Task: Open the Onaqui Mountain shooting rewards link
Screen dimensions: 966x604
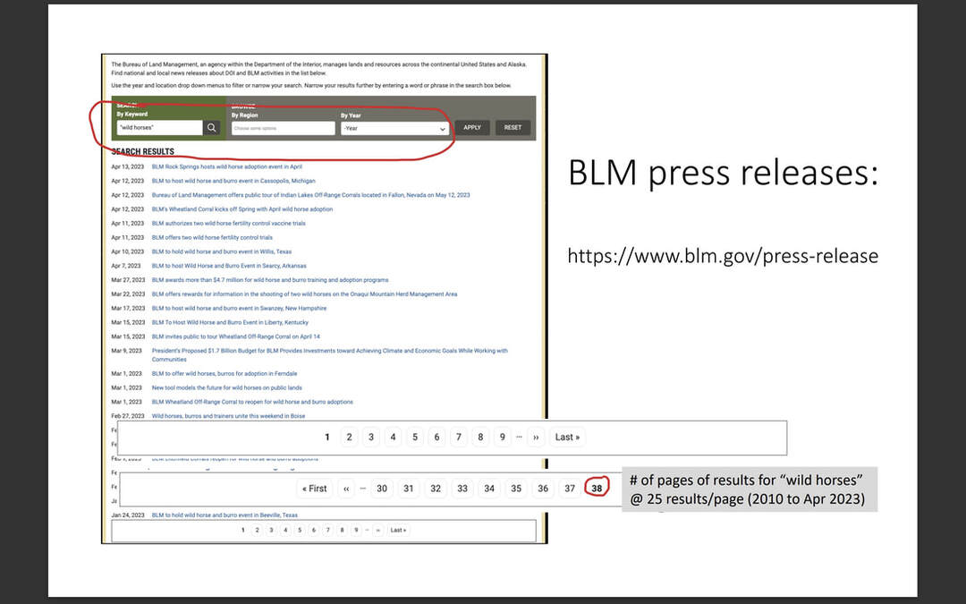Action: coord(304,293)
